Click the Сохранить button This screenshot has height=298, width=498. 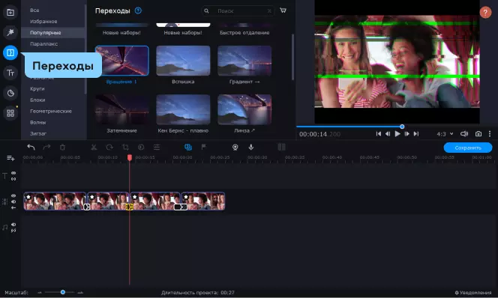(468, 148)
